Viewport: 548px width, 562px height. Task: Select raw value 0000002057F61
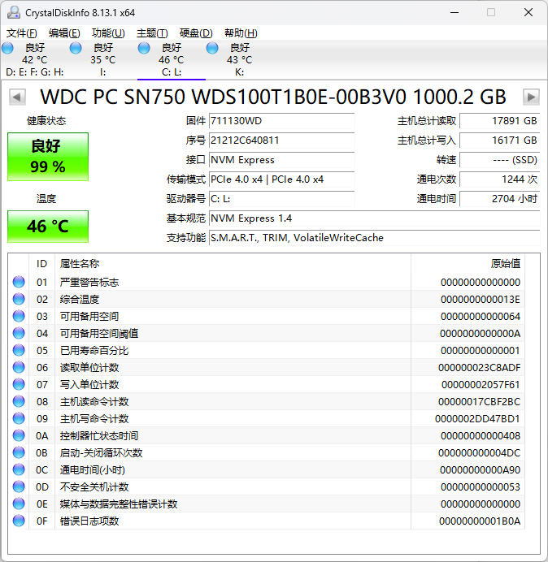(x=481, y=385)
